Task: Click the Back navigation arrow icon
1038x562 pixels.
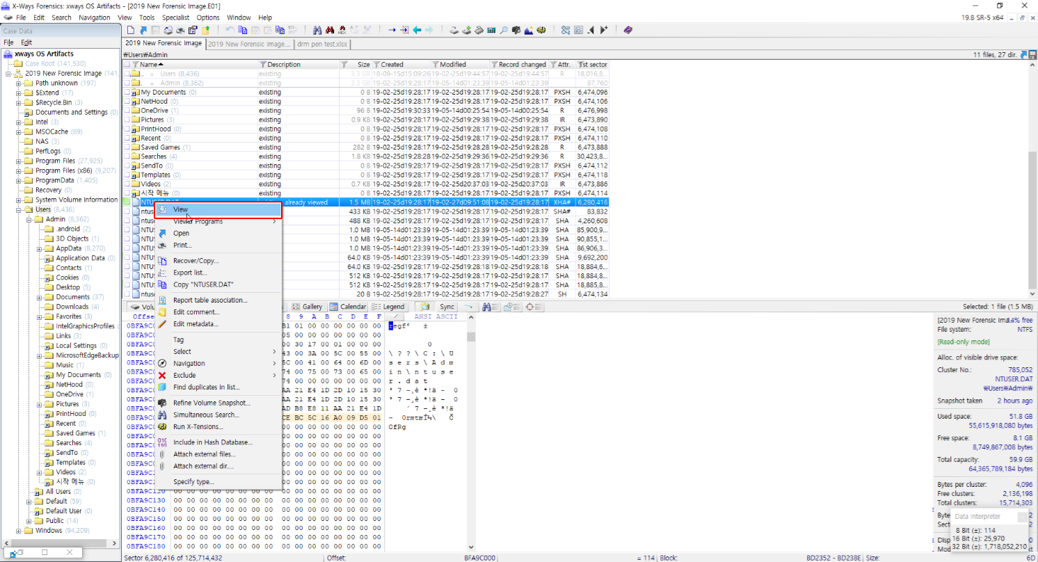Action: pos(417,31)
